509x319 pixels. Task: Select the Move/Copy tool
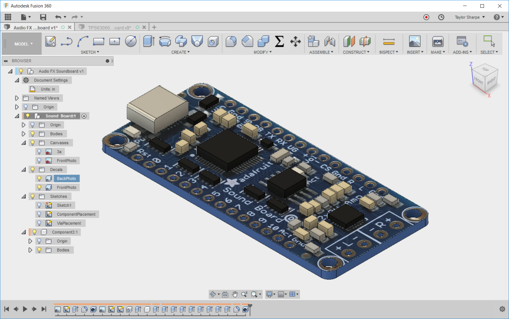pyautogui.click(x=295, y=42)
